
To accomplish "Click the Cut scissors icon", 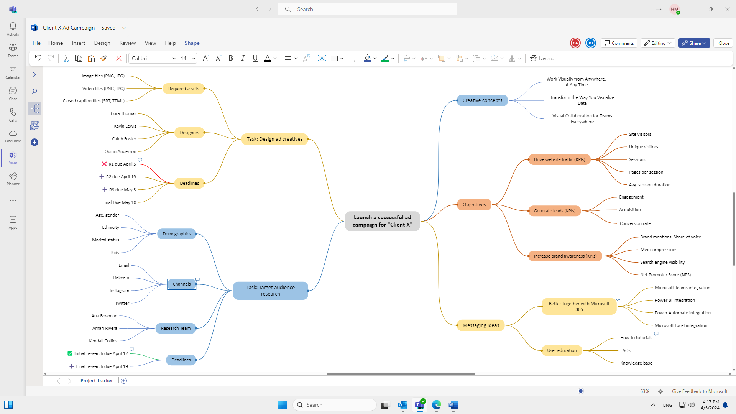I will tap(66, 58).
